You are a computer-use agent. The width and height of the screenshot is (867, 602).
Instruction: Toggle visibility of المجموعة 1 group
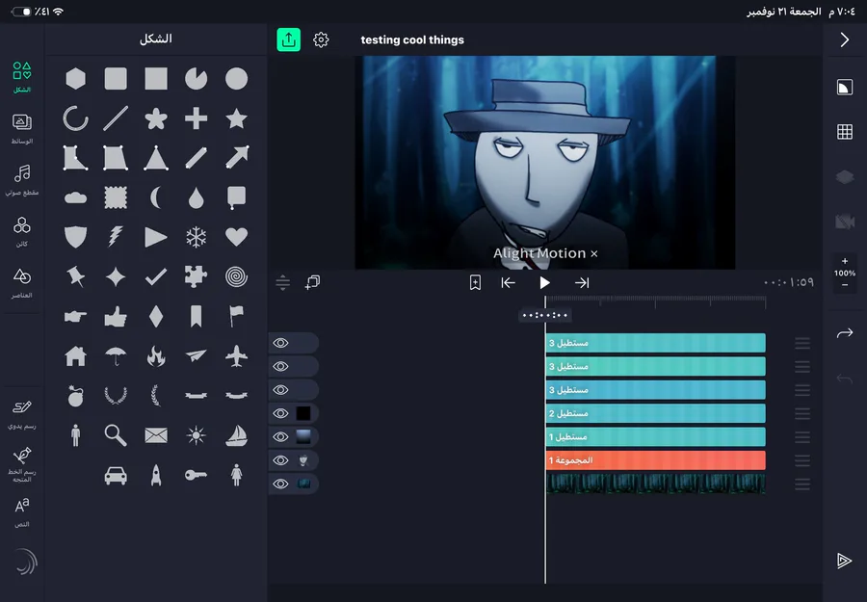[281, 460]
